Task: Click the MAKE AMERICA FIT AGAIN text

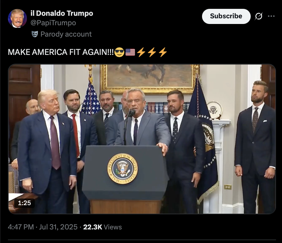Action: [x=61, y=52]
